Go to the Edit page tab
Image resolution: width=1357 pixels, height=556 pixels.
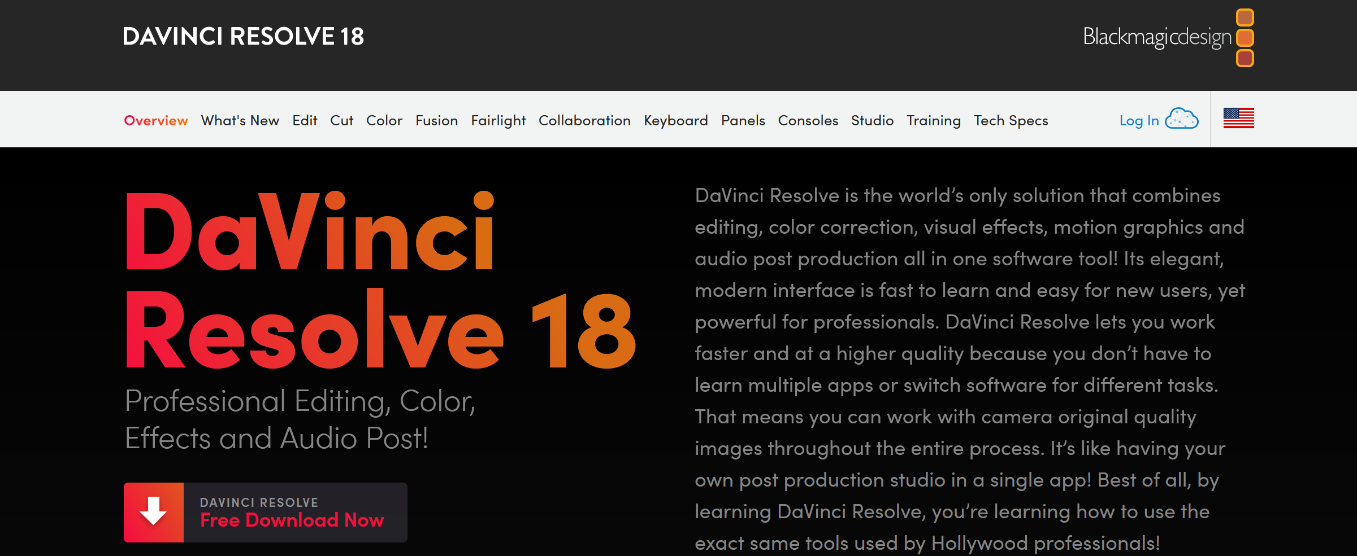pos(305,120)
